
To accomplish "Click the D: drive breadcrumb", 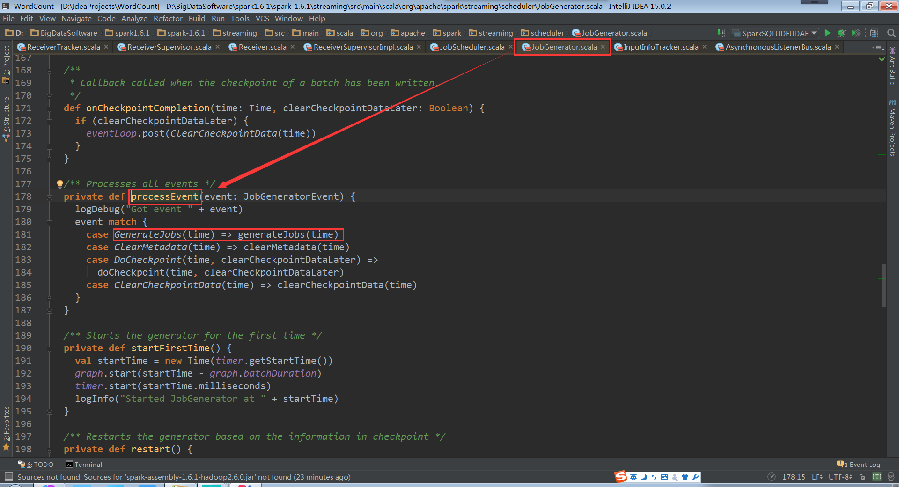I will [x=14, y=33].
